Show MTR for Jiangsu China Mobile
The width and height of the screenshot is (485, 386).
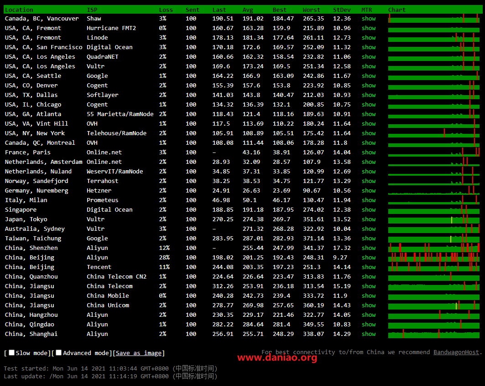[x=369, y=296]
